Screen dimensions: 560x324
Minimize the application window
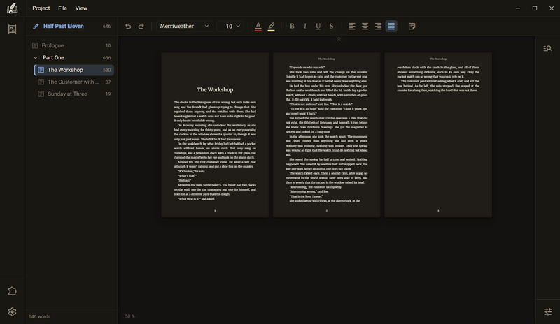coord(518,8)
